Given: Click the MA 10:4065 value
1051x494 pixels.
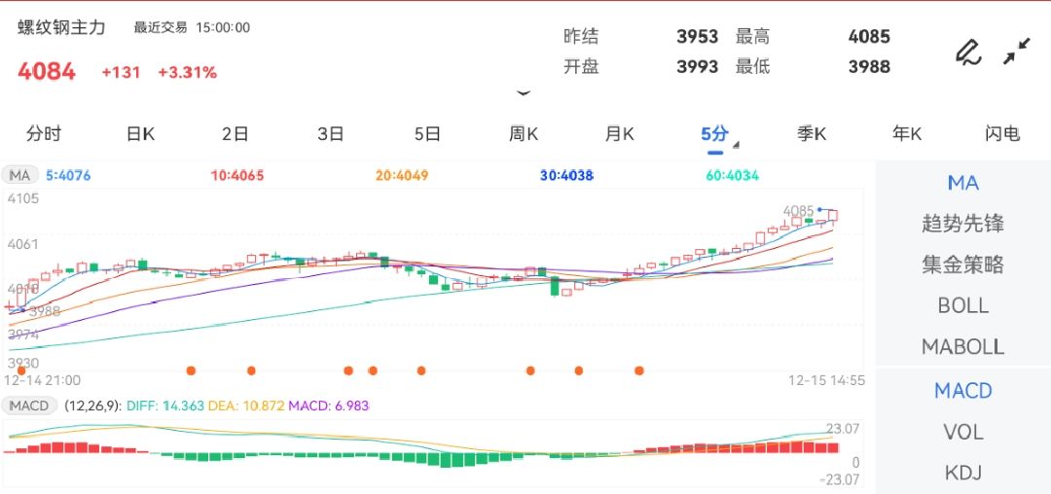Looking at the screenshot, I should pyautogui.click(x=237, y=176).
